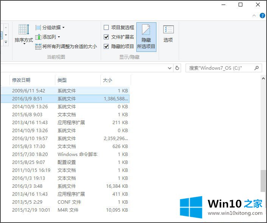Click the 排序方式 sort icon
This screenshot has height=223, width=267.
click(24, 30)
